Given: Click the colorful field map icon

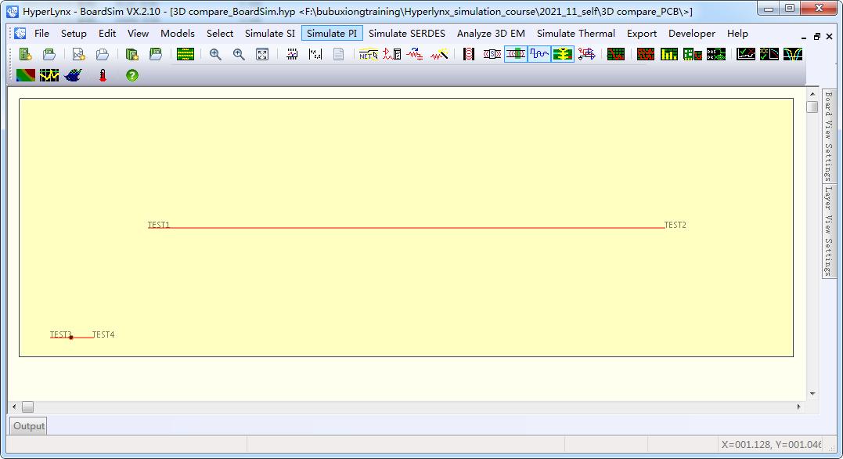Looking at the screenshot, I should (25, 75).
